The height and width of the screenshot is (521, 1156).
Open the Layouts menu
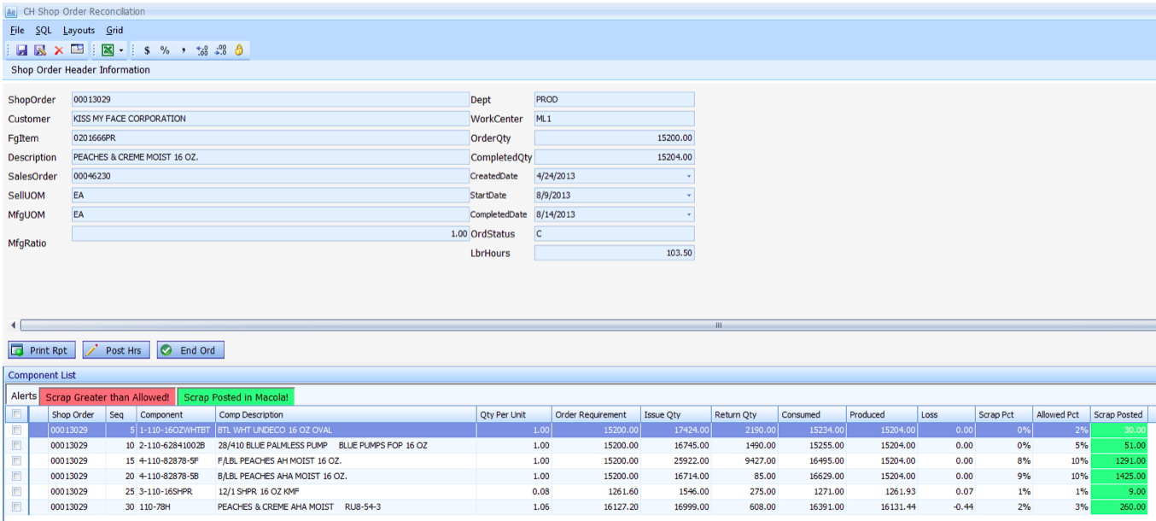[x=79, y=30]
